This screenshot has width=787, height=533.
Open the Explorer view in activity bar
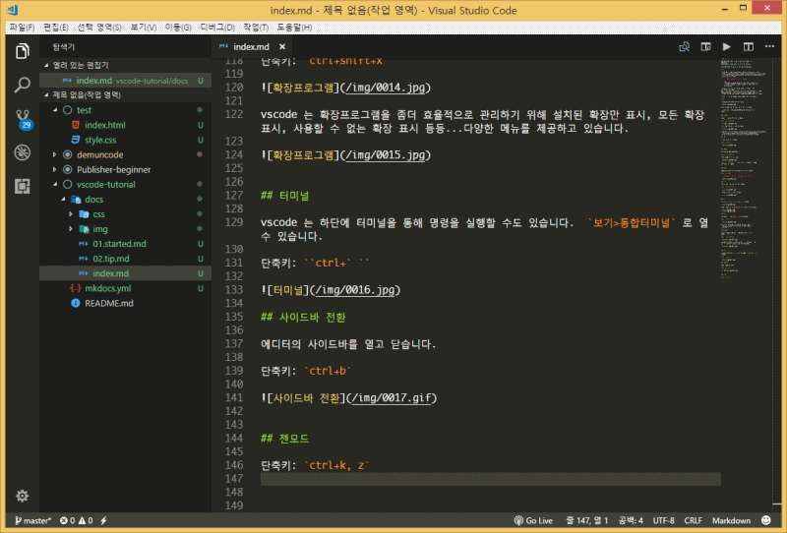22,51
